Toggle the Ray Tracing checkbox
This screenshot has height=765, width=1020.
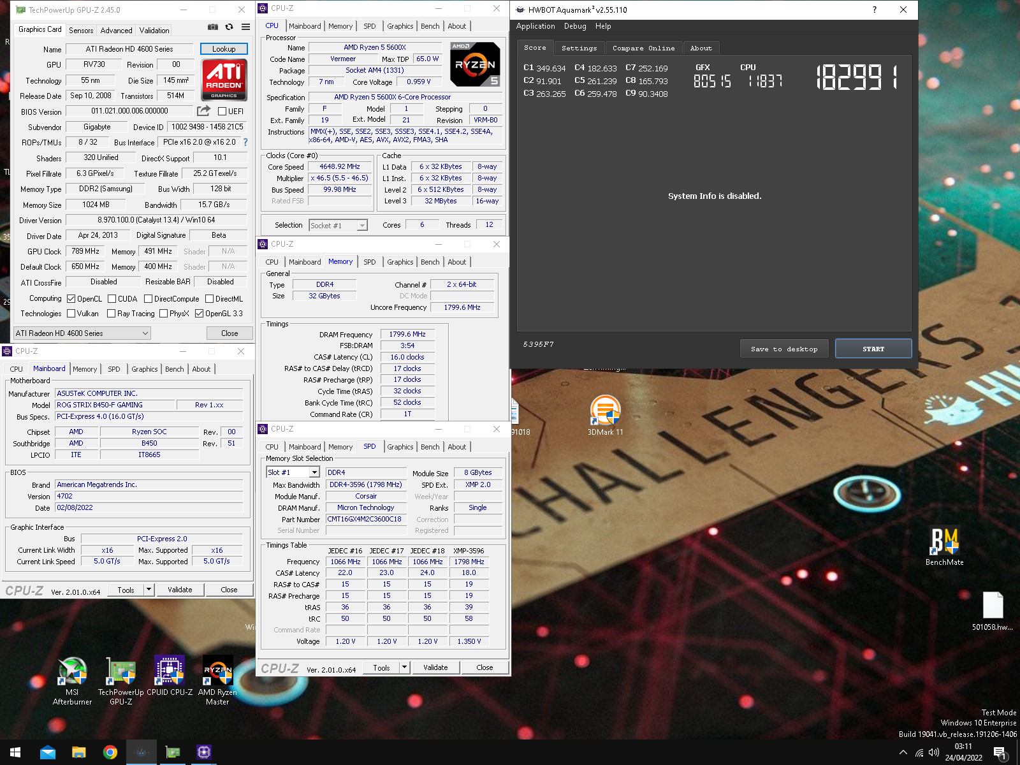(x=112, y=313)
